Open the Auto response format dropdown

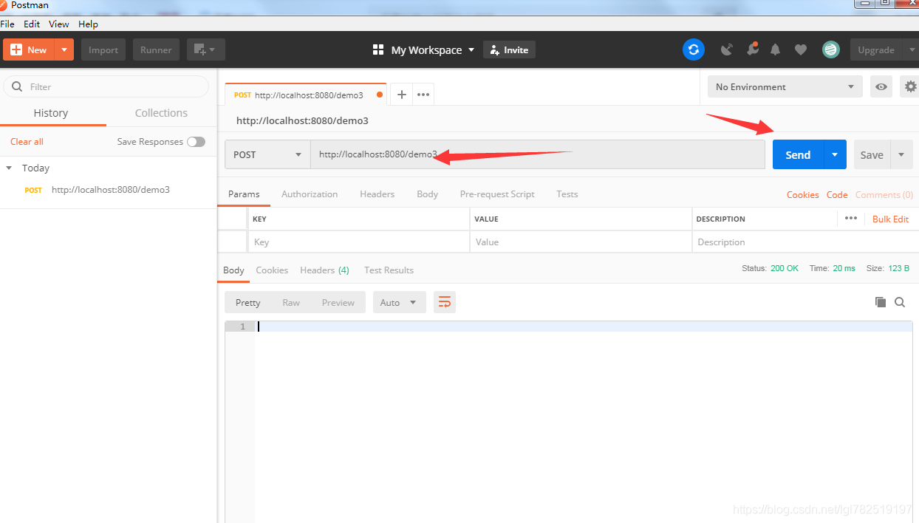[x=399, y=302]
